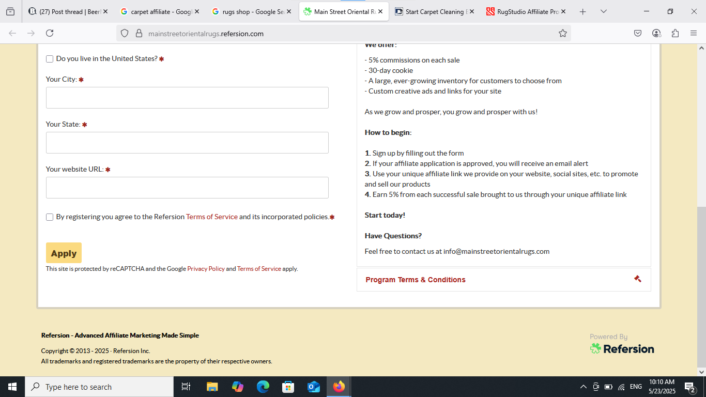Show hidden system tray icons

point(584,387)
